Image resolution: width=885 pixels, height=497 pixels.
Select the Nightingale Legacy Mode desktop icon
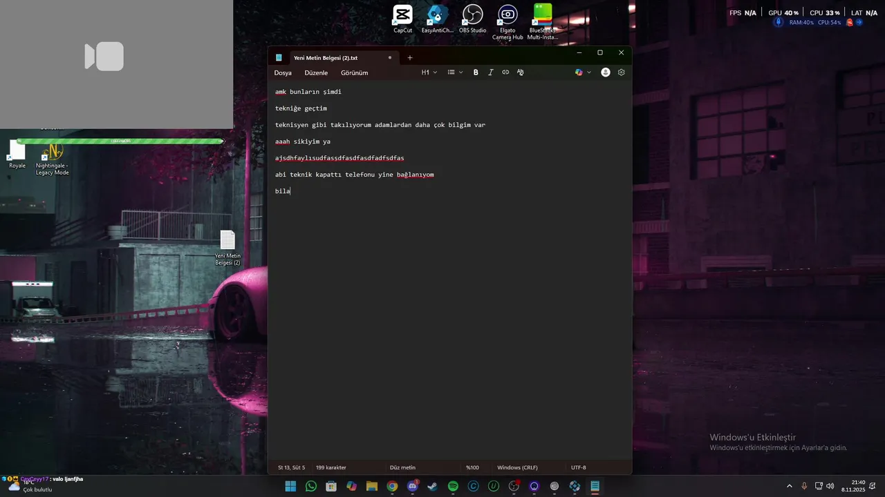click(x=53, y=159)
